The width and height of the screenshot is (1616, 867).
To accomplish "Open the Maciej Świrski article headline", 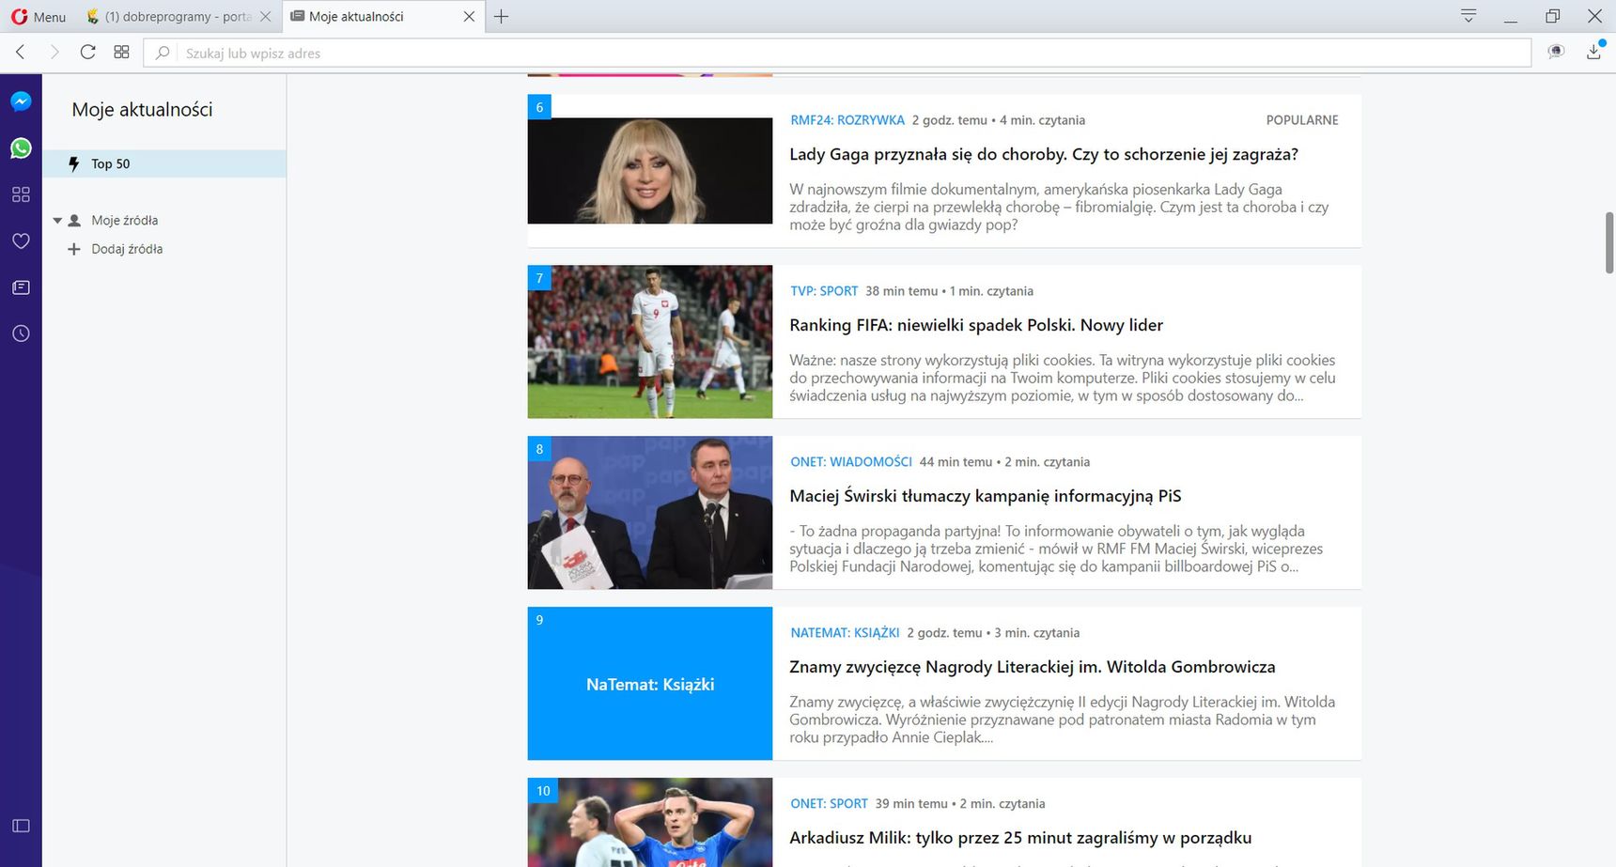I will click(986, 496).
